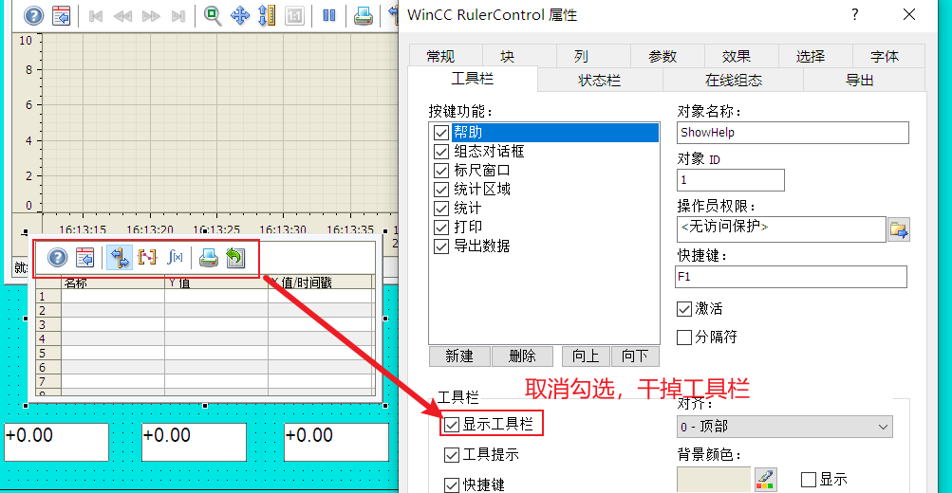
Task: Toggle 快捷键 checkbox under toolbar section
Action: click(x=451, y=484)
